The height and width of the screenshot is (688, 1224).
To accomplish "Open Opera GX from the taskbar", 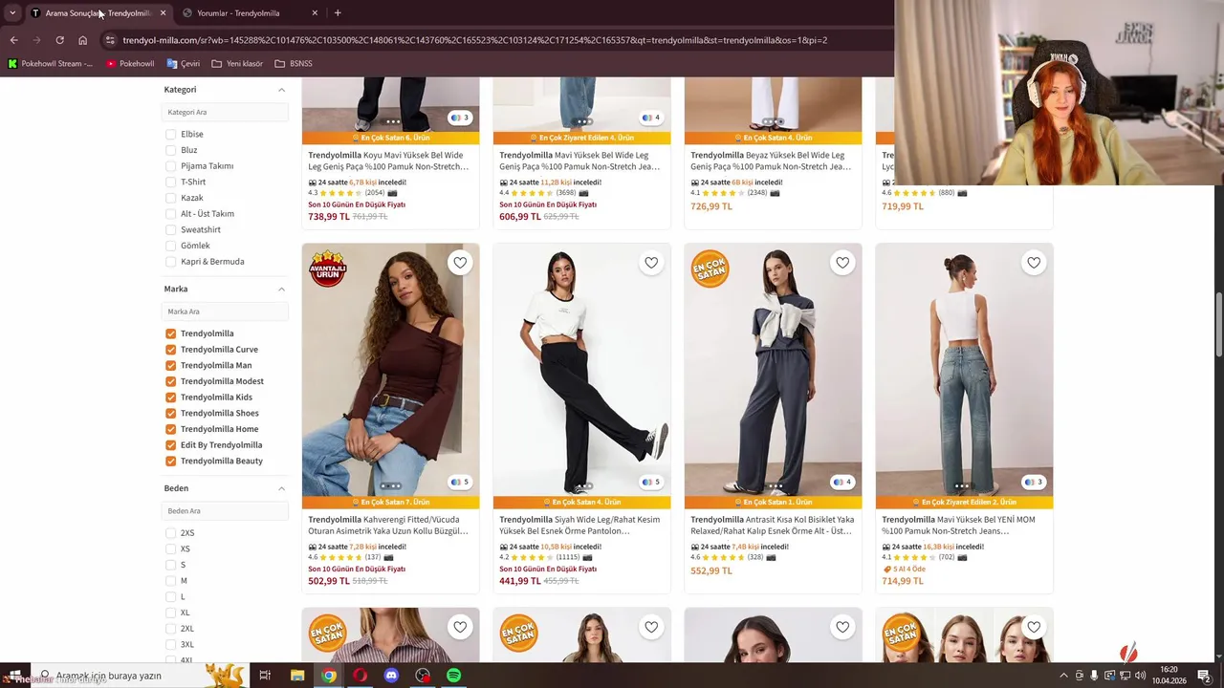I will [x=360, y=676].
